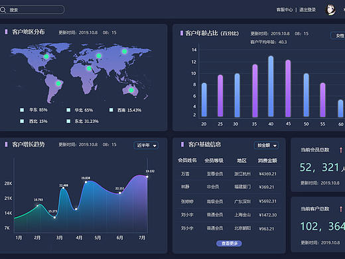Screen dimensions: 345x259
Task: Select the ¥963.21 amount cell
Action: [267, 228]
